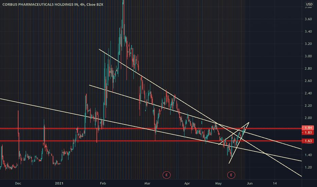Click the 3.00 price axis value
The width and height of the screenshot is (317, 187).
click(x=308, y=56)
